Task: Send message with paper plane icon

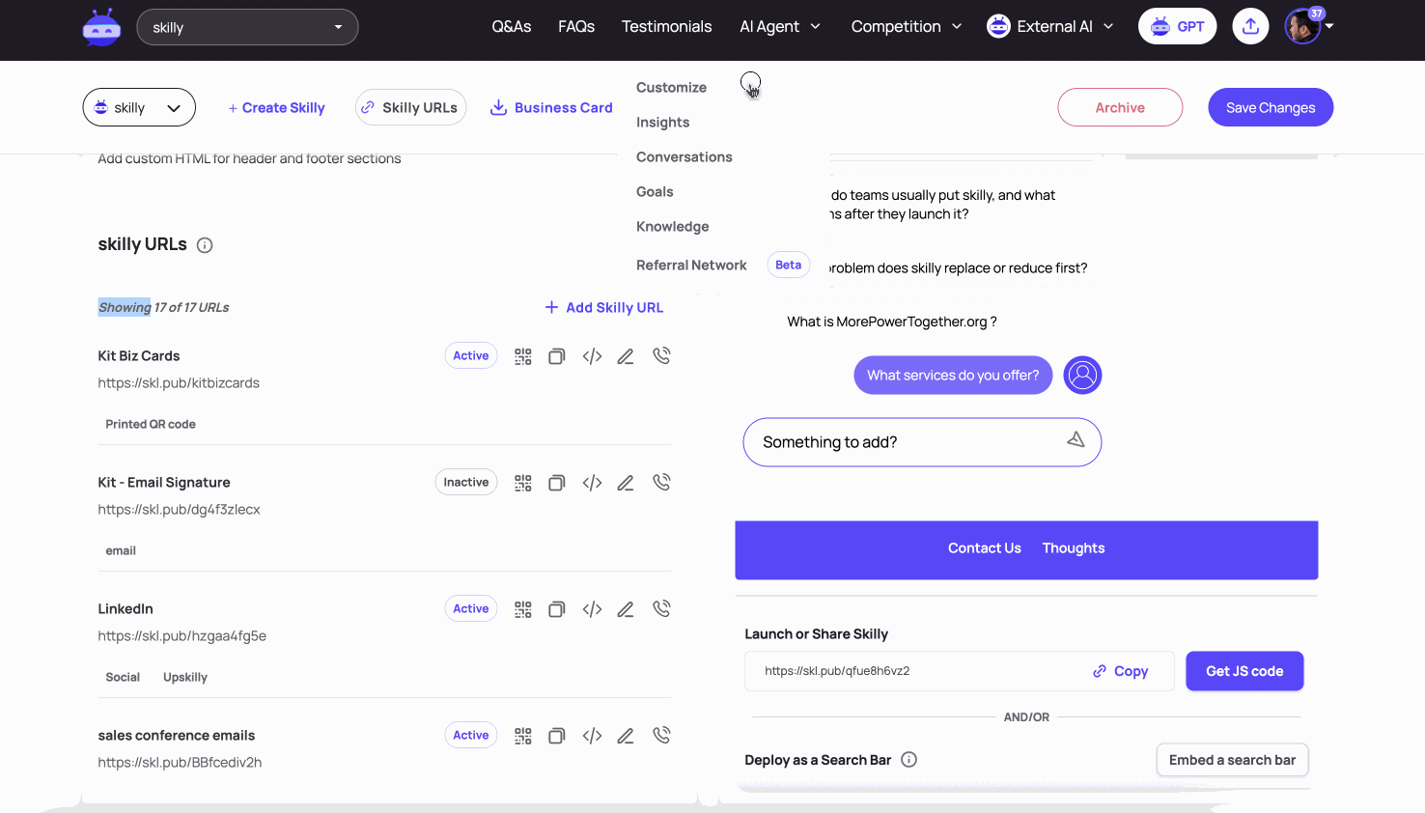Action: [1076, 440]
